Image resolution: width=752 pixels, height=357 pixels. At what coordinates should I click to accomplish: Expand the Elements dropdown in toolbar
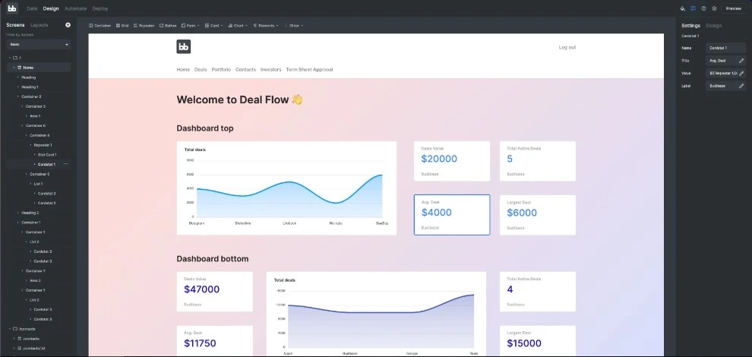[267, 25]
